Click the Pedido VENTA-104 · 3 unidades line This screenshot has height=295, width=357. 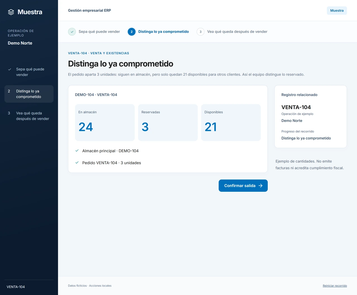(112, 163)
